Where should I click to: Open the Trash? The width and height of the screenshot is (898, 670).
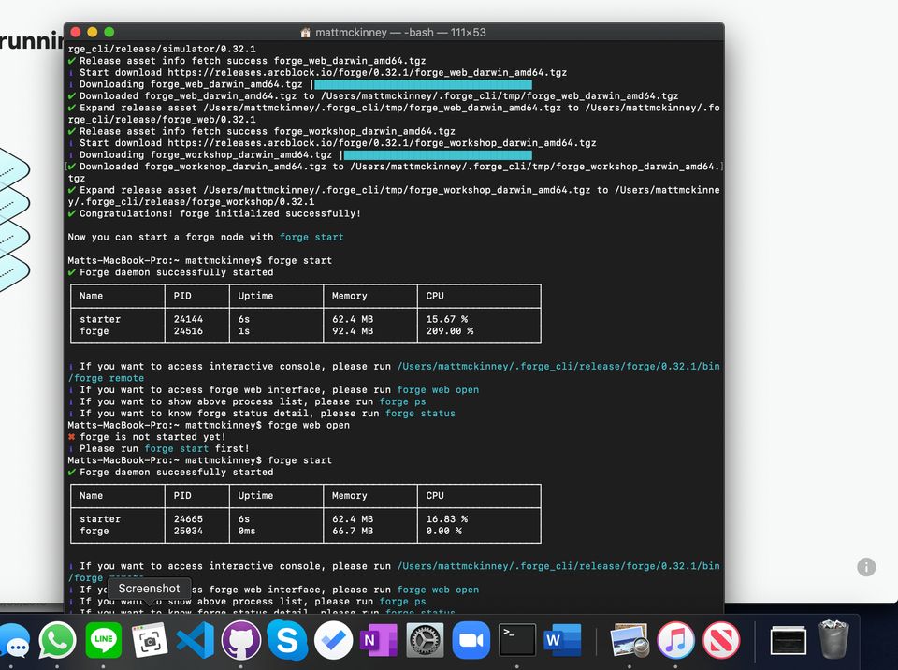tap(833, 641)
